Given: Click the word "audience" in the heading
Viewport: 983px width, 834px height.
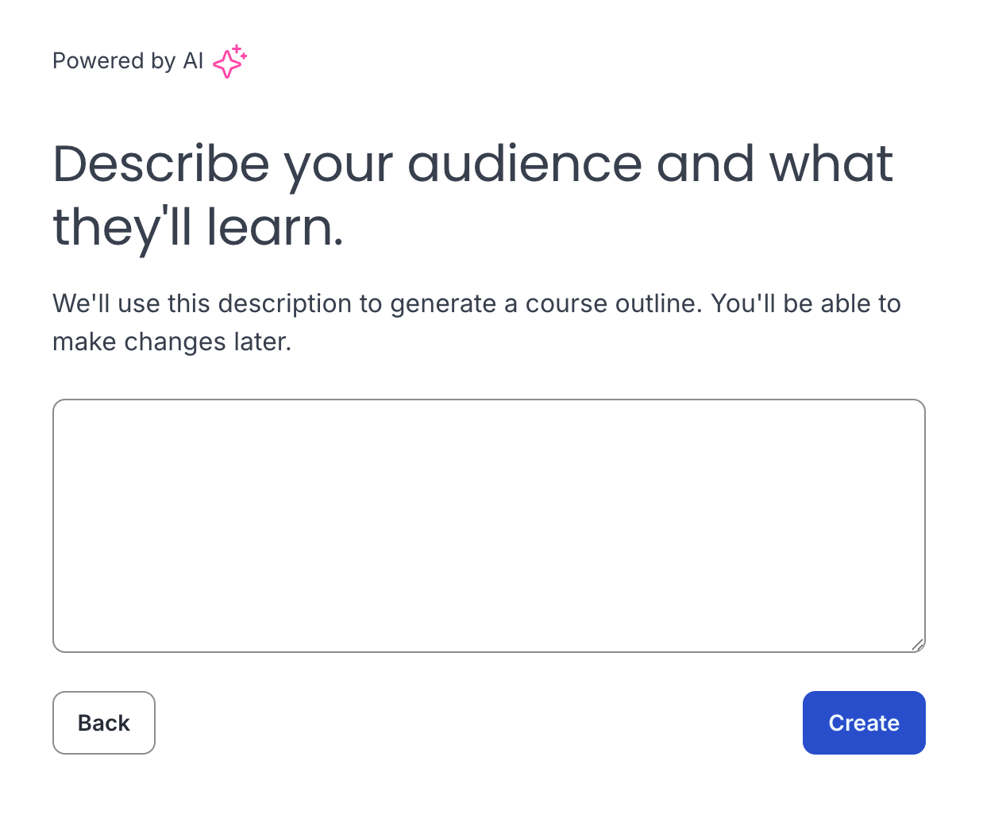Looking at the screenshot, I should pyautogui.click(x=524, y=164).
